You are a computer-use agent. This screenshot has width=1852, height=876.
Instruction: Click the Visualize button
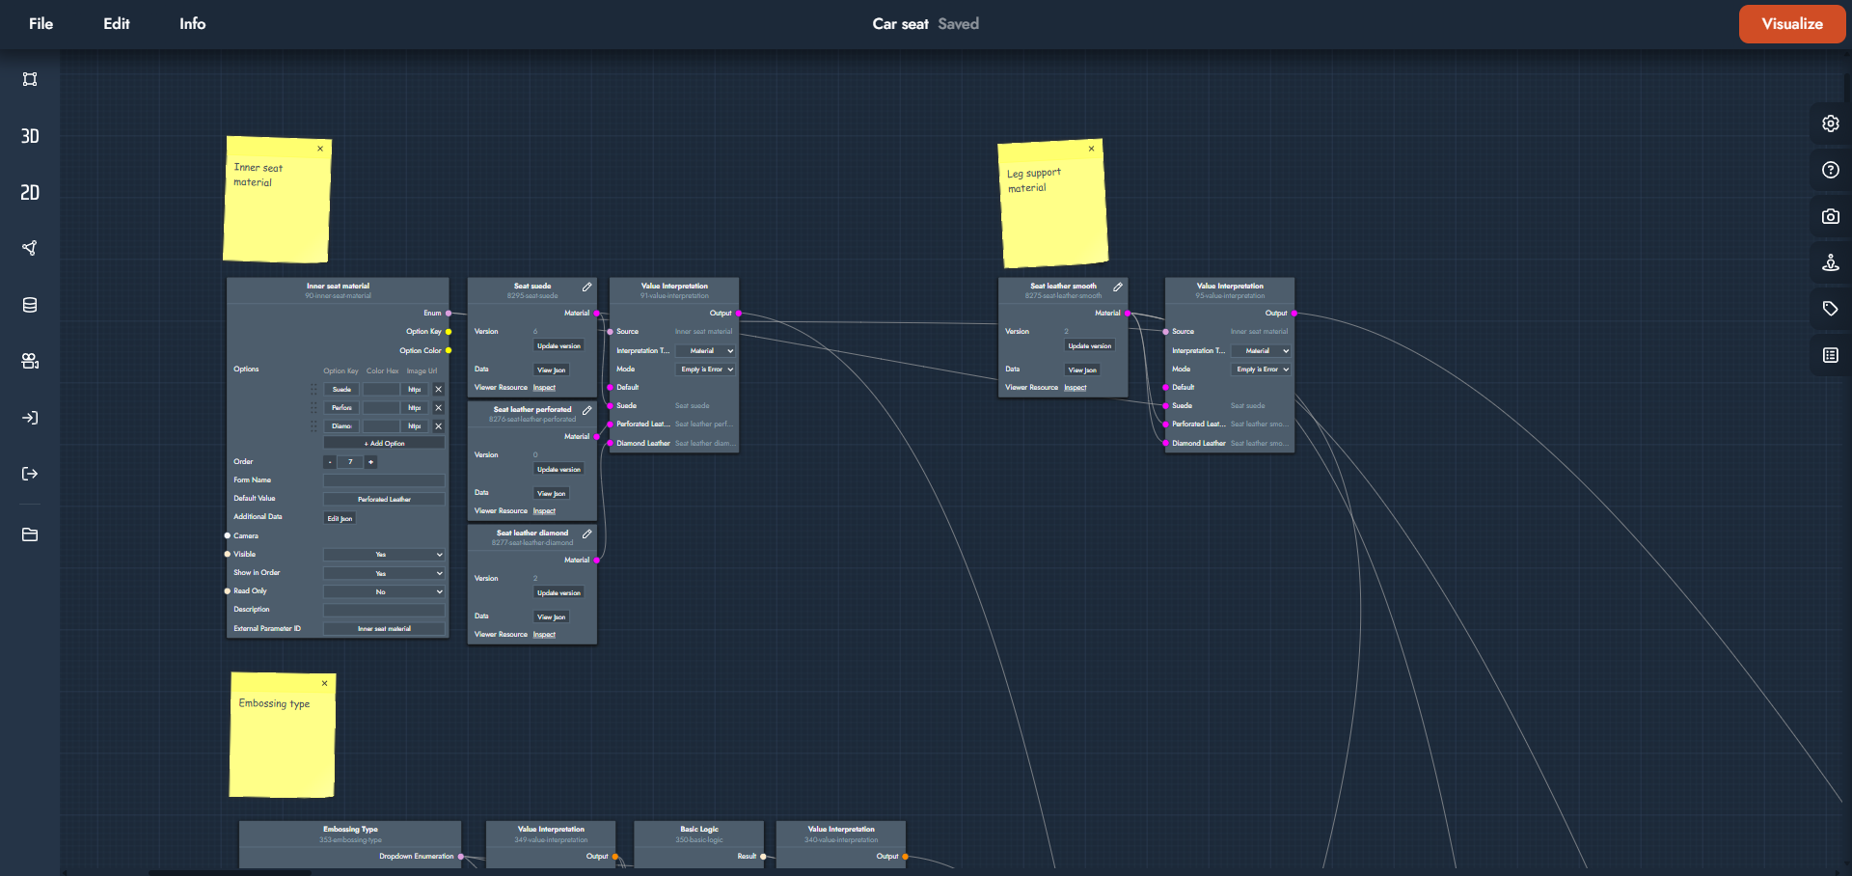(x=1791, y=24)
